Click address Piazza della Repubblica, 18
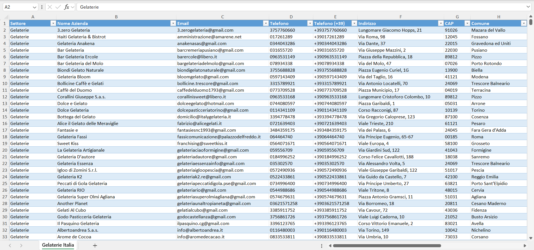Viewport: 534px width, 250px height. (x=401, y=57)
